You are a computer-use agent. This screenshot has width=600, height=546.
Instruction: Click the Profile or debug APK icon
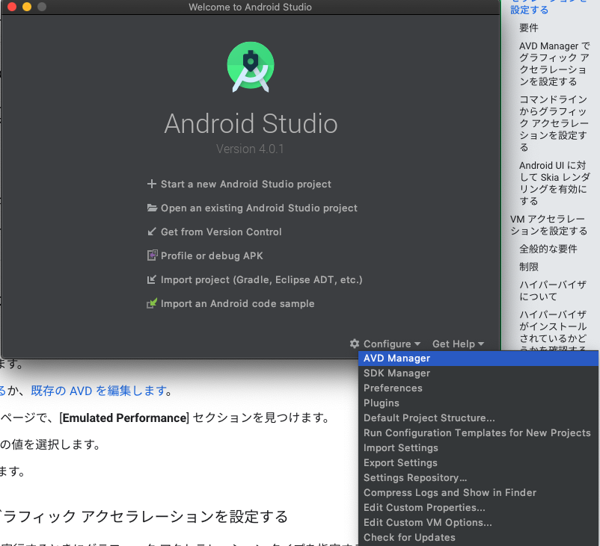point(152,255)
